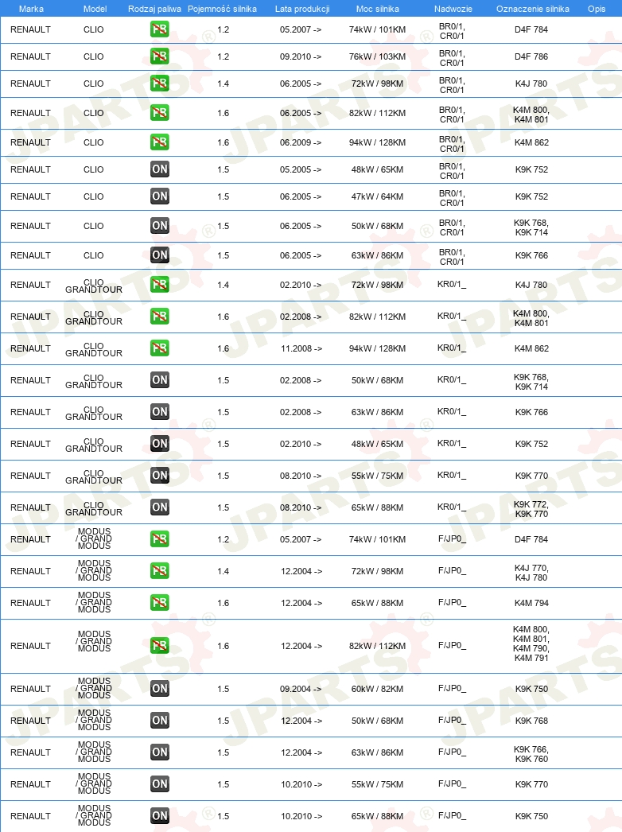This screenshot has height=832, width=622.
Task: Click the ON diesel icon in the 47kW / 64KM row
Action: click(x=160, y=196)
